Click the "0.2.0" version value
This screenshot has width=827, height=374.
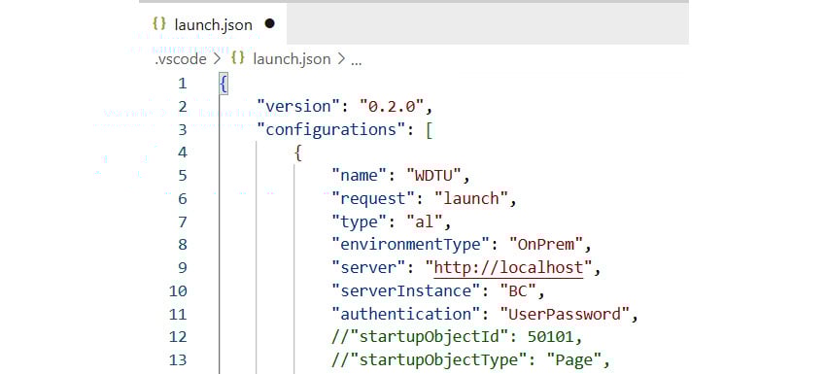click(392, 107)
